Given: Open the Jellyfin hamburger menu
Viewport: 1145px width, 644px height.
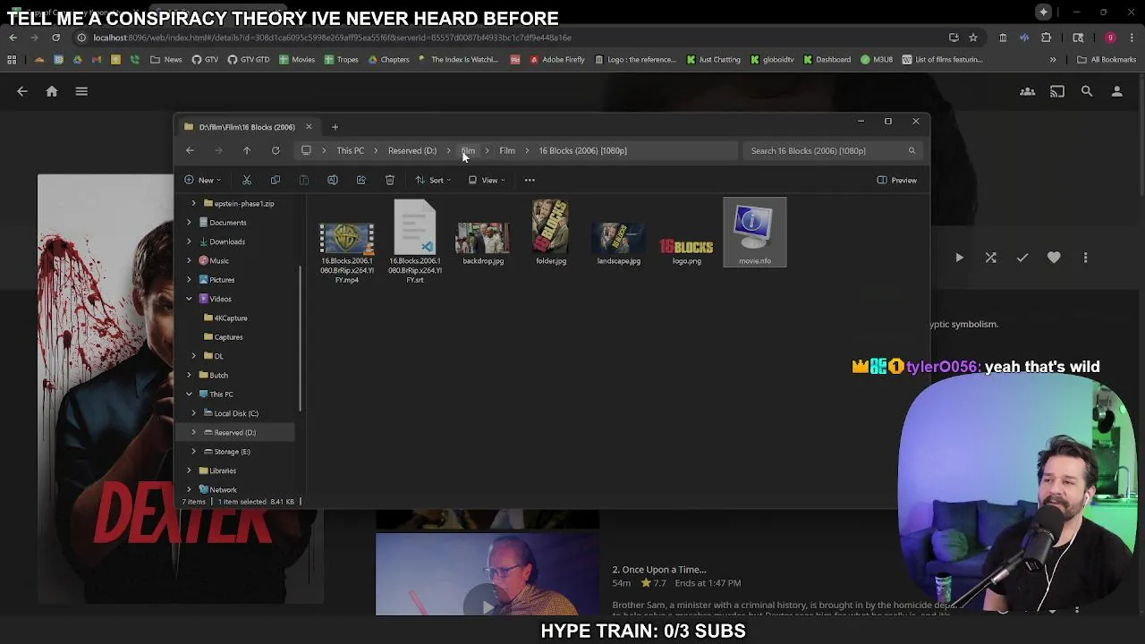Looking at the screenshot, I should pyautogui.click(x=81, y=91).
